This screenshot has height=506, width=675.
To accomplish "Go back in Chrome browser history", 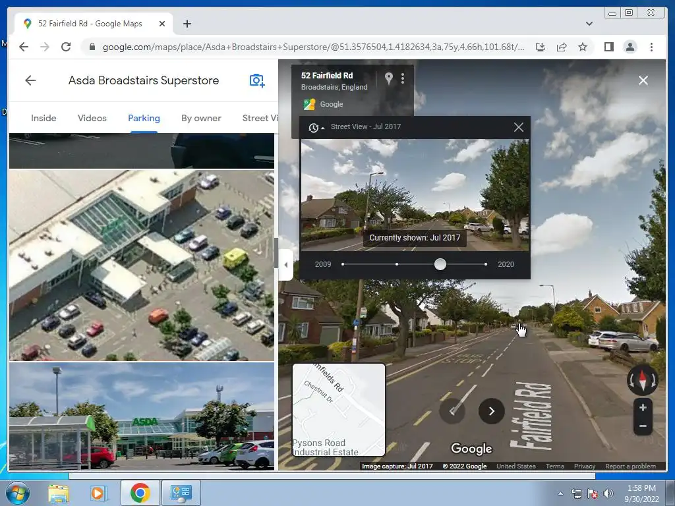I will click(x=24, y=47).
